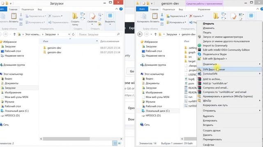
Task: Sort by 'Дата изменения' column header
Action: pyautogui.click(x=110, y=41)
